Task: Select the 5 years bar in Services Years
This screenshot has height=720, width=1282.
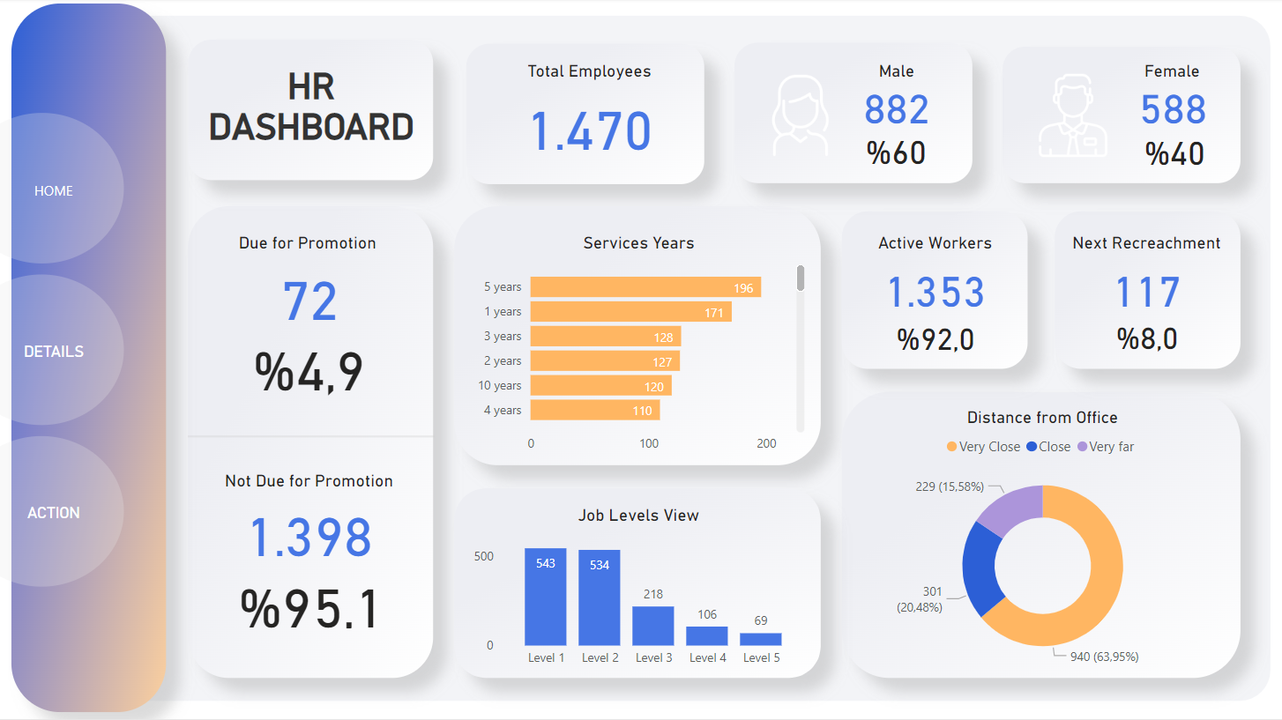Action: tap(644, 287)
